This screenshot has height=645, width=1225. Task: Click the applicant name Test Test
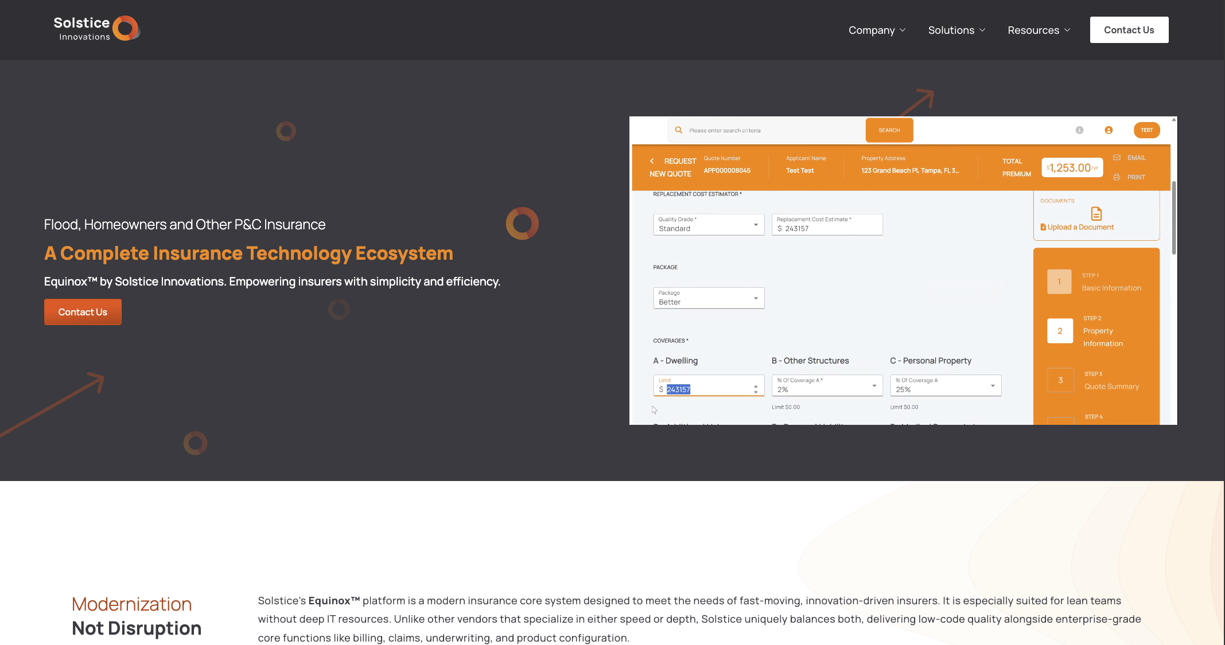point(800,171)
